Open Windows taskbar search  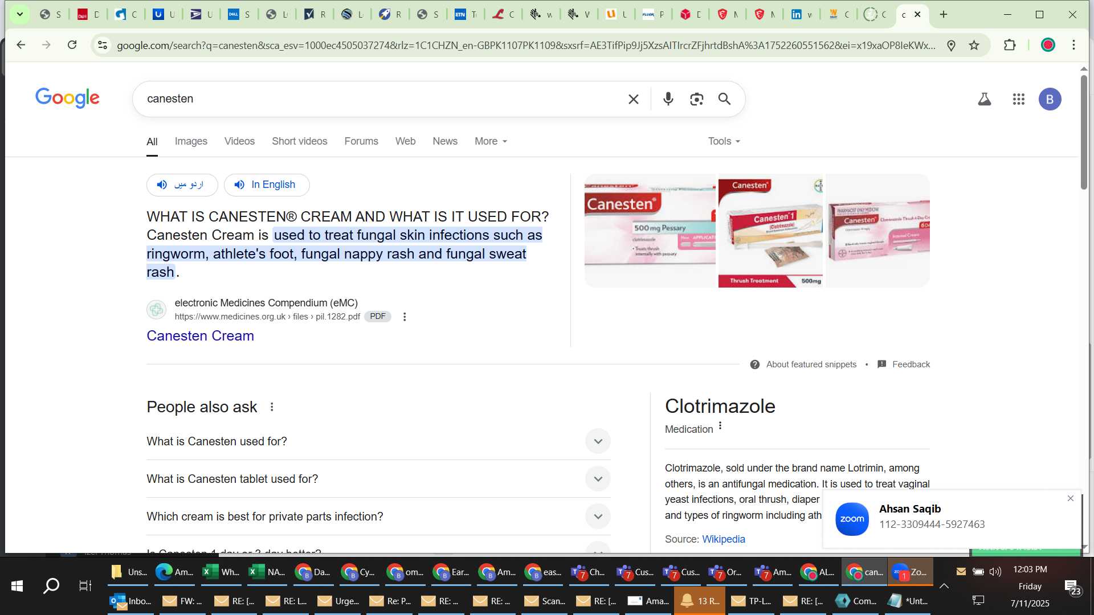click(51, 585)
